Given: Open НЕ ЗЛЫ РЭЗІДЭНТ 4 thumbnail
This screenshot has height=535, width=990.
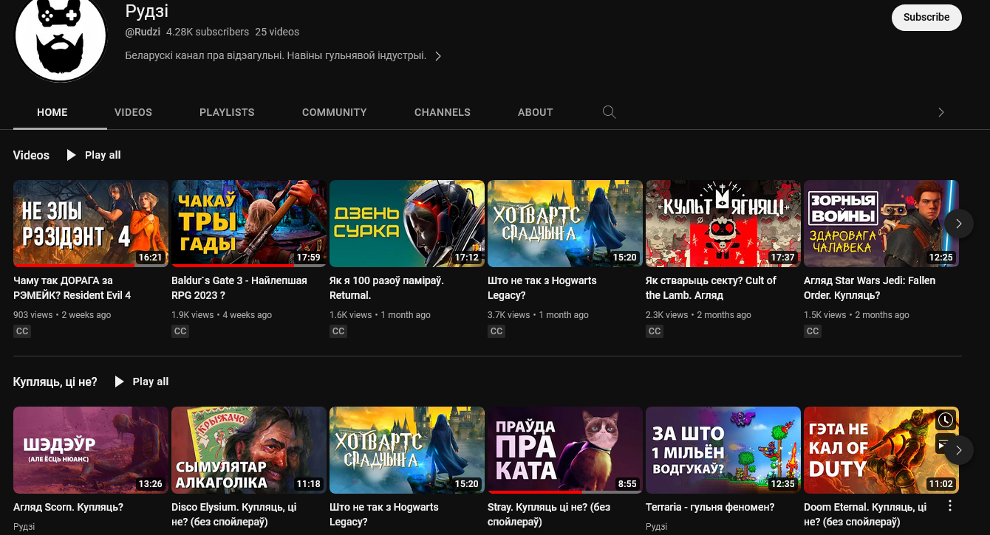Looking at the screenshot, I should 91,224.
